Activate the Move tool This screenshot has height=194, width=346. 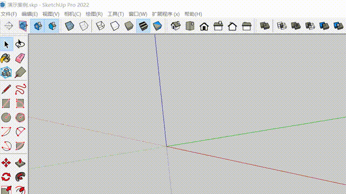(6, 163)
